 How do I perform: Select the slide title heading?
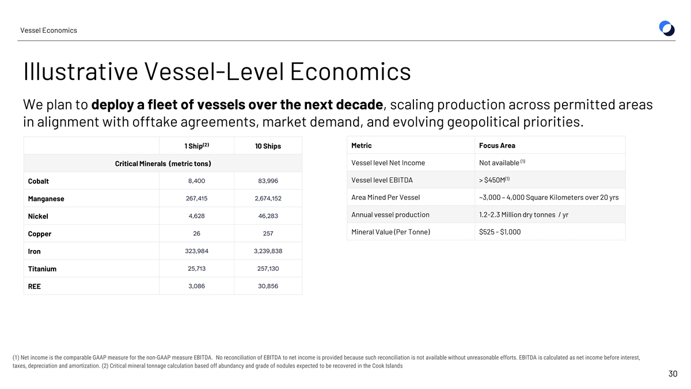click(217, 72)
